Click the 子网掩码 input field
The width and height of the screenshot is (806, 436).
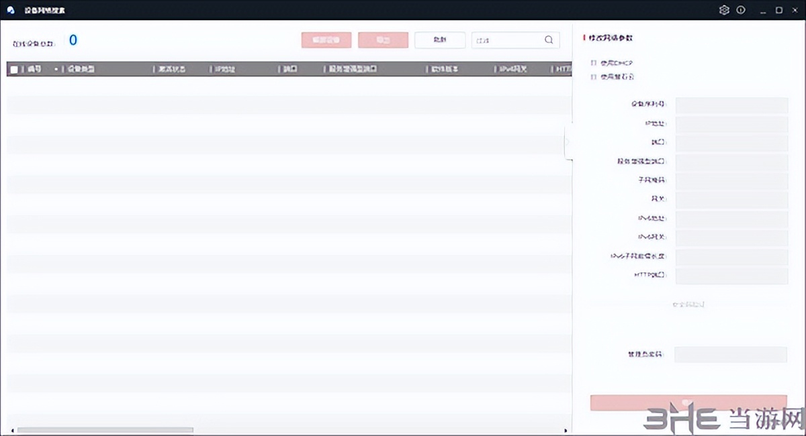tap(731, 181)
